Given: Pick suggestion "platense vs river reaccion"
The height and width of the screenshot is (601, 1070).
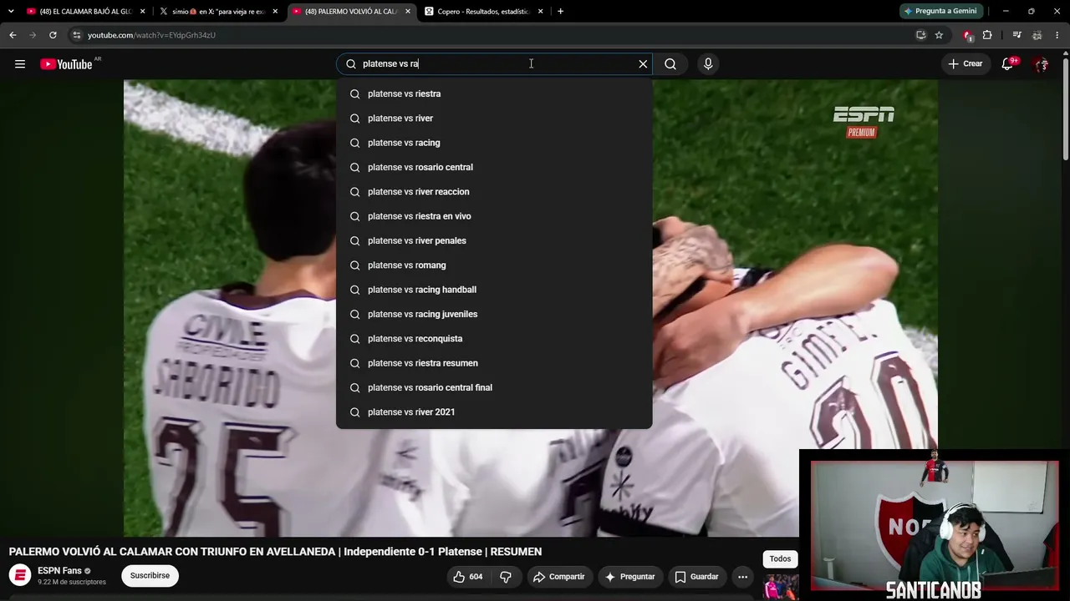Looking at the screenshot, I should (494, 192).
